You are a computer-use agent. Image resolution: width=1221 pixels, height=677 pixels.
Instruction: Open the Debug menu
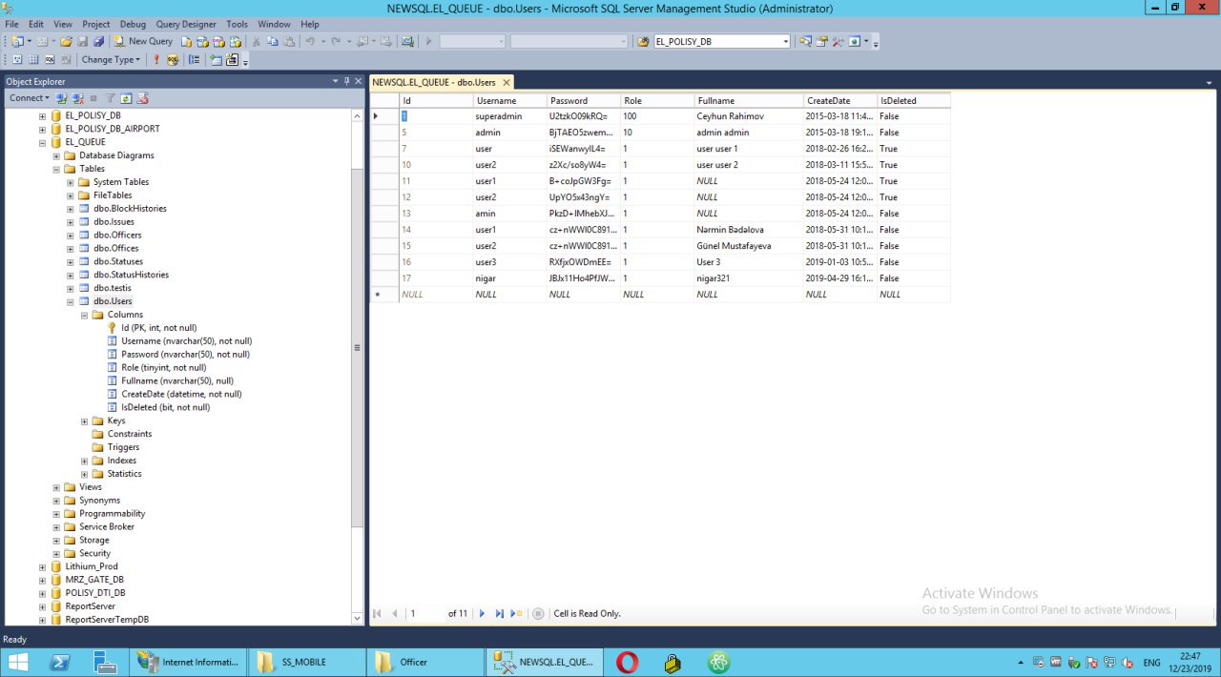pyautogui.click(x=133, y=24)
